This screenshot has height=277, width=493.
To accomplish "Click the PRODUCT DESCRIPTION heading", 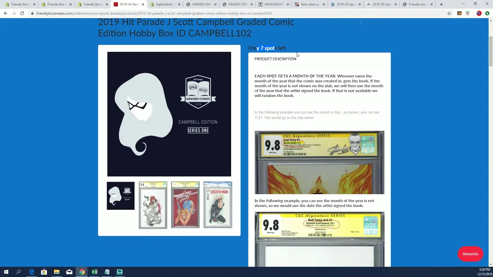I will (x=275, y=59).
